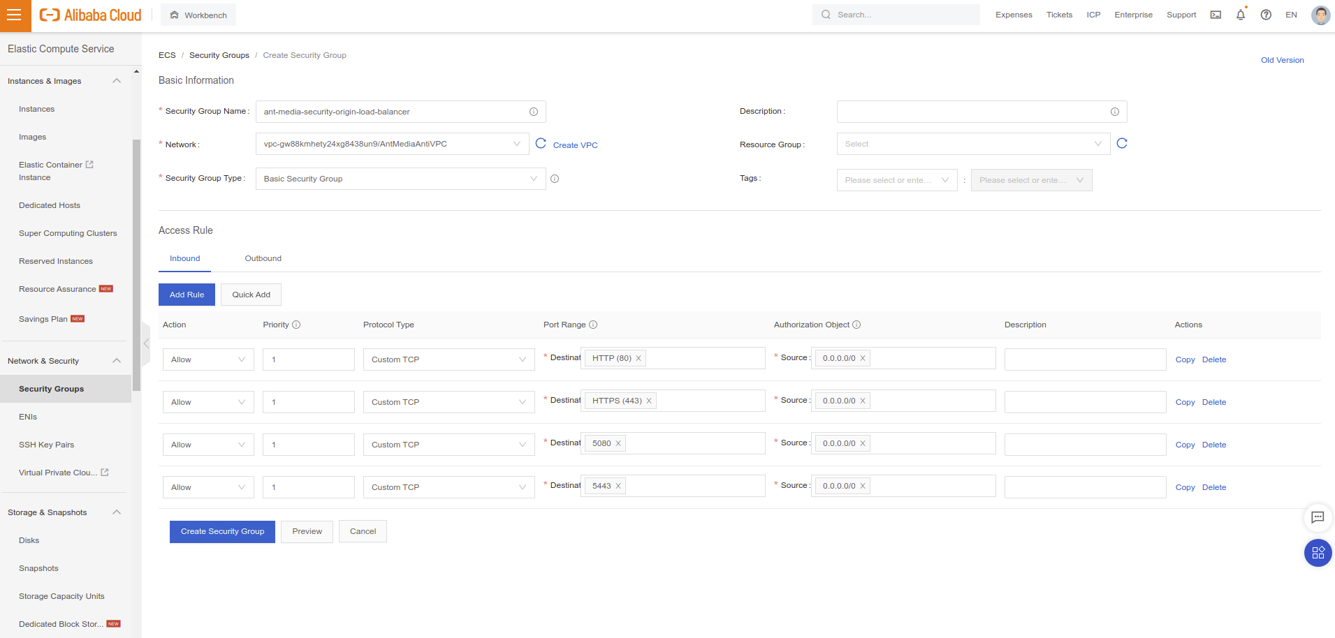
Task: Remove 0.0.0.0/0 source in 5443 row
Action: coord(863,486)
